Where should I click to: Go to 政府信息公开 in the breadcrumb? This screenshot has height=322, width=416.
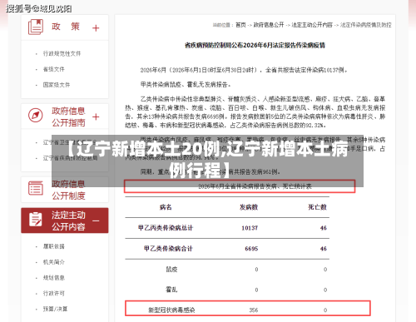tap(269, 25)
